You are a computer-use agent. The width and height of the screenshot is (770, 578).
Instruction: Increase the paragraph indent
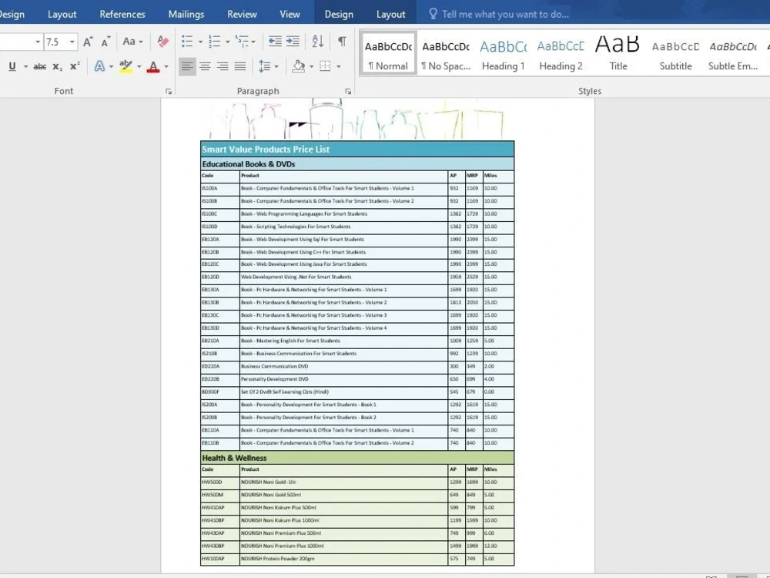click(x=293, y=42)
